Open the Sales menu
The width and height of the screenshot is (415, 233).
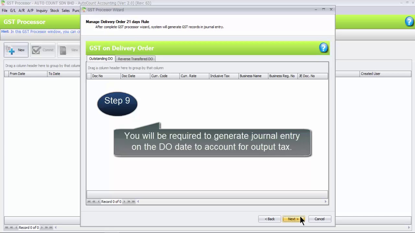point(65,10)
